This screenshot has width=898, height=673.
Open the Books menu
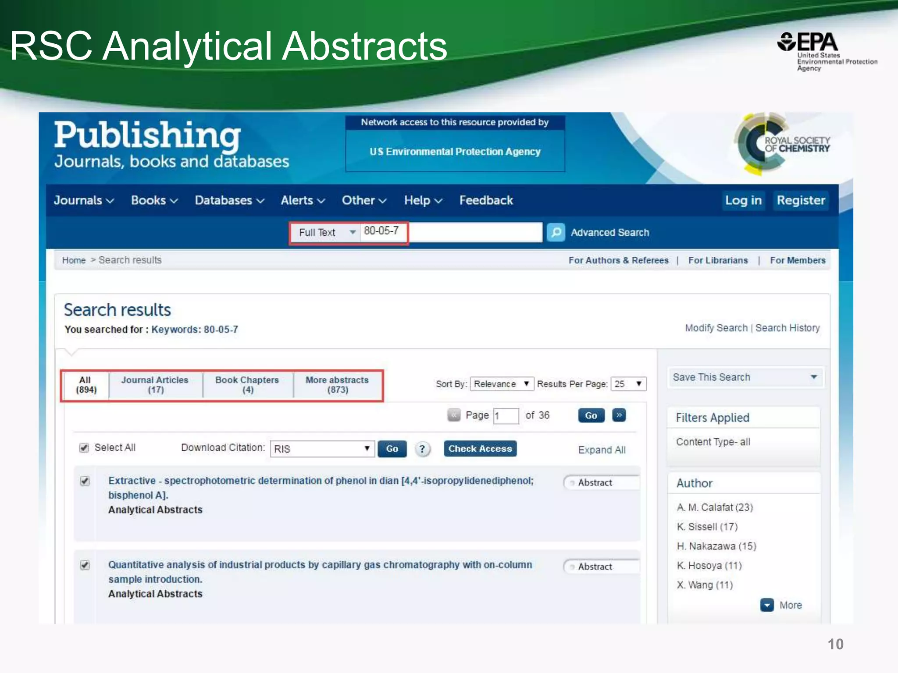pos(154,200)
